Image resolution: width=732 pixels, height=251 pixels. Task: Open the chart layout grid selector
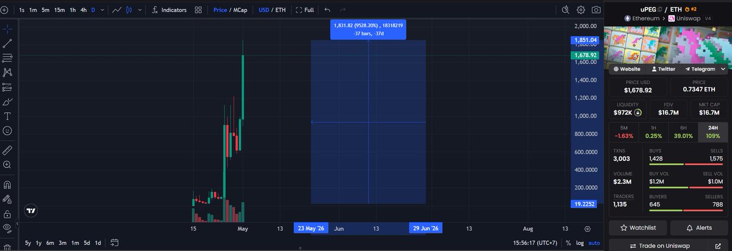tap(199, 10)
